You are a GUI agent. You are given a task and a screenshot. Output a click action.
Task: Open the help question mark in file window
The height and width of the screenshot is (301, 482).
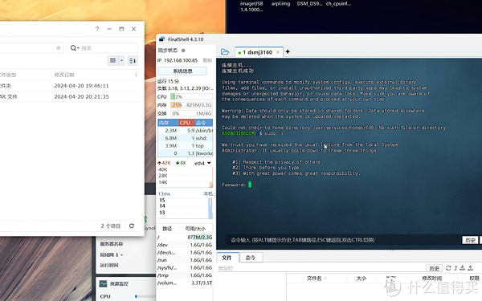point(97,29)
